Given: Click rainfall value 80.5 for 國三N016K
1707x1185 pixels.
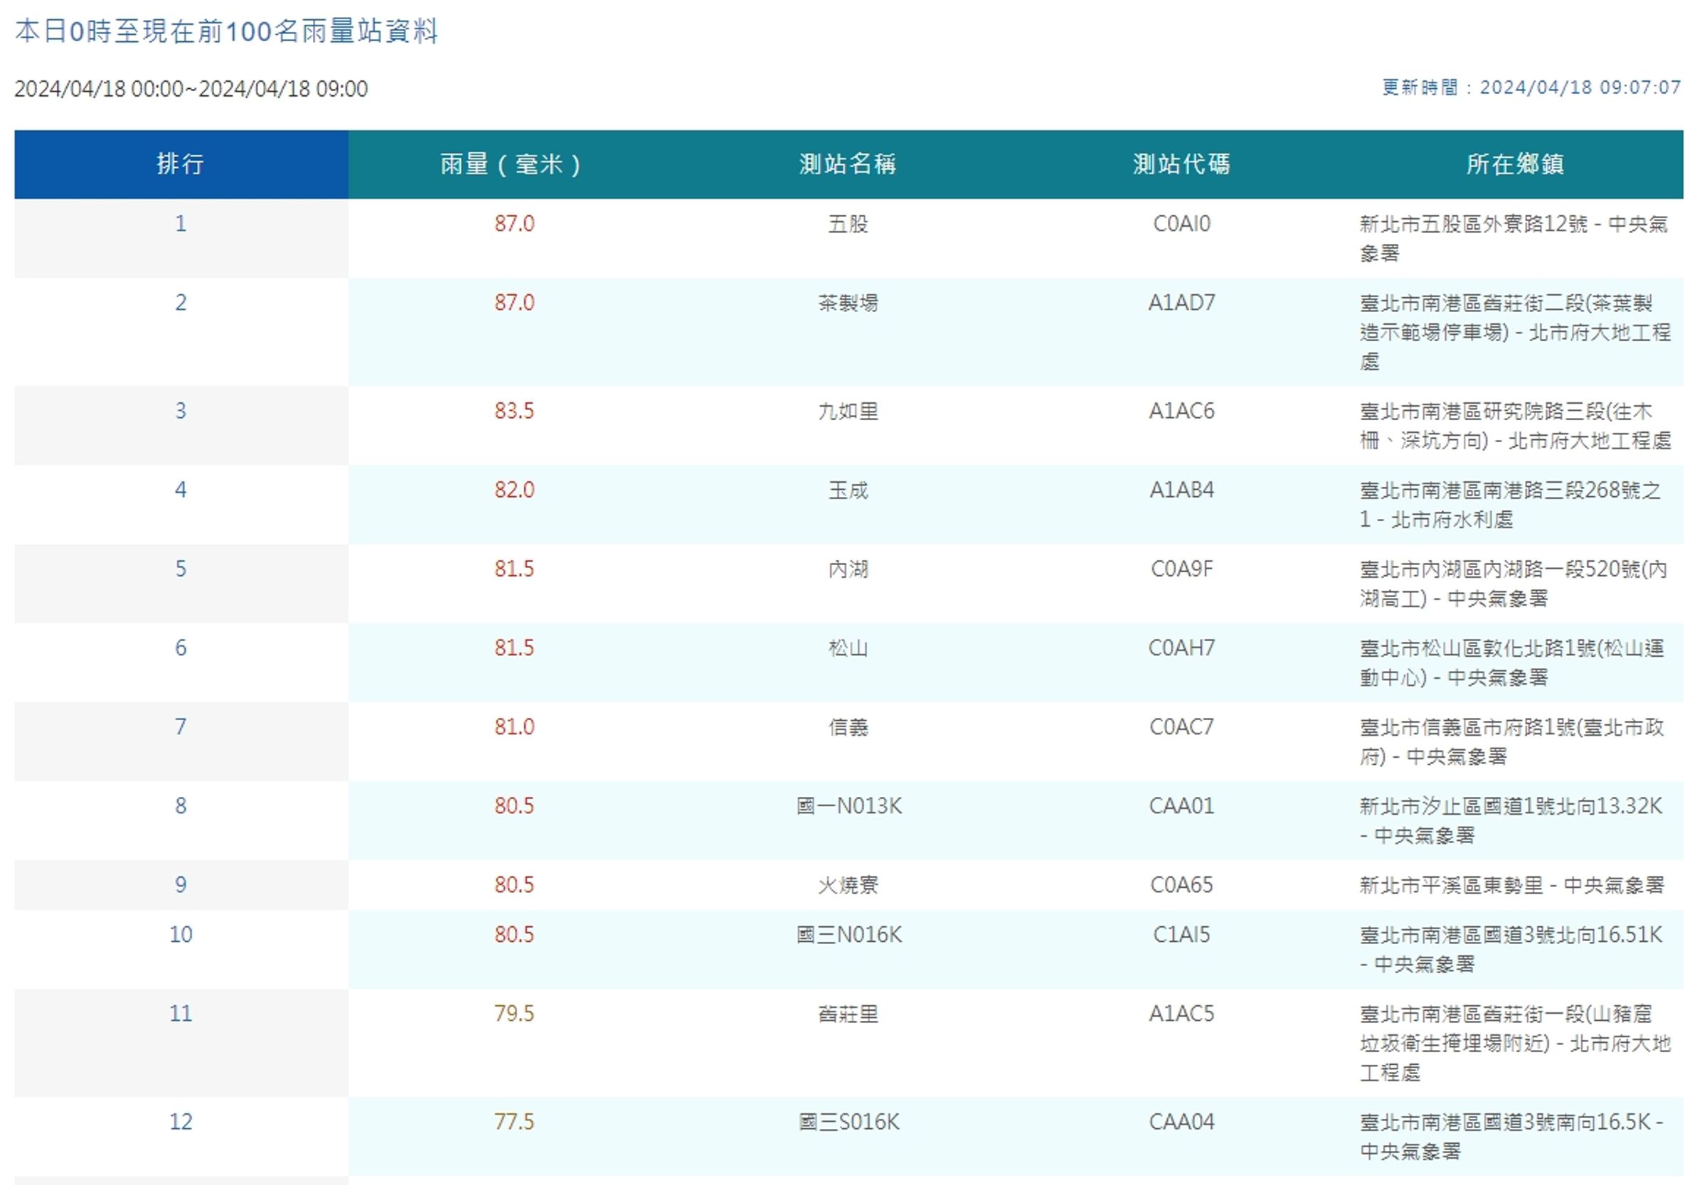Looking at the screenshot, I should (x=514, y=935).
